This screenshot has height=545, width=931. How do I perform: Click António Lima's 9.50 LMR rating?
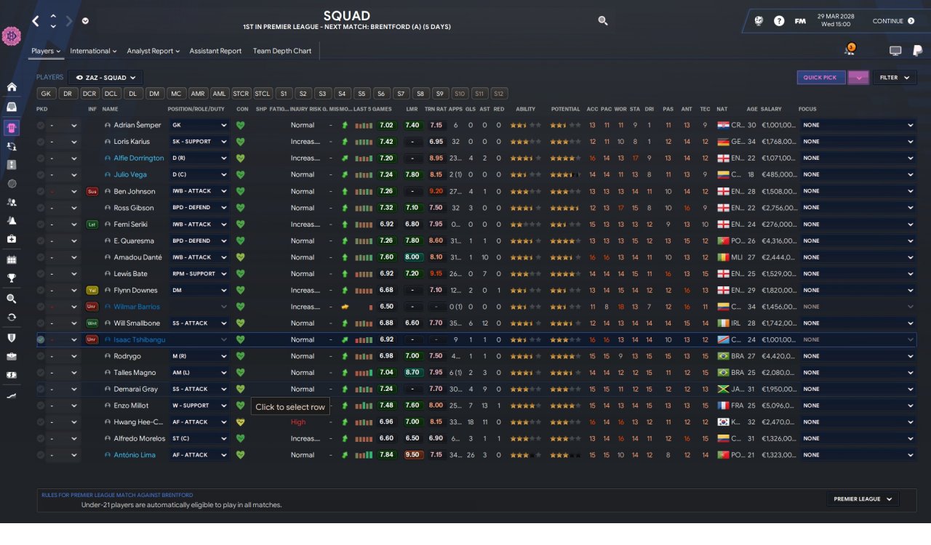[x=412, y=455]
